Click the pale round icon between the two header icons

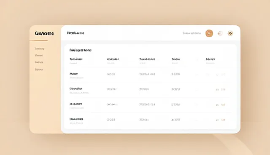pyautogui.click(x=220, y=33)
